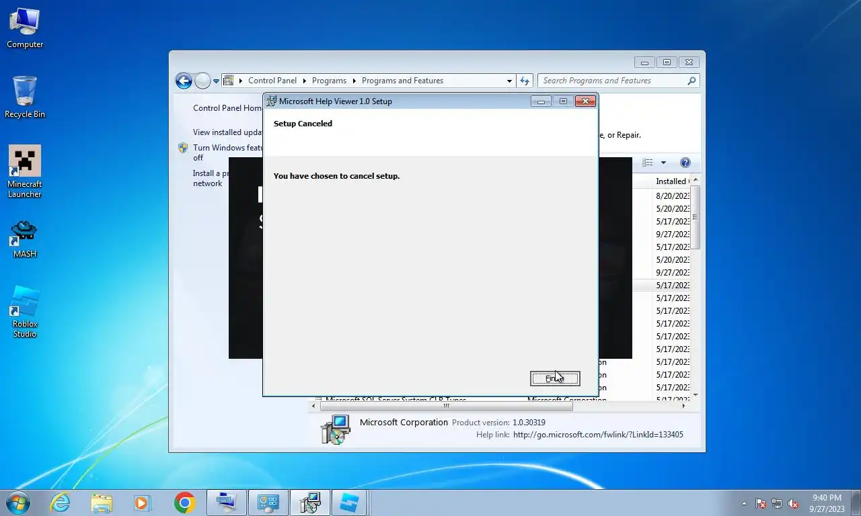Go back in the Control Panel window
This screenshot has height=516, width=861.
[x=184, y=81]
